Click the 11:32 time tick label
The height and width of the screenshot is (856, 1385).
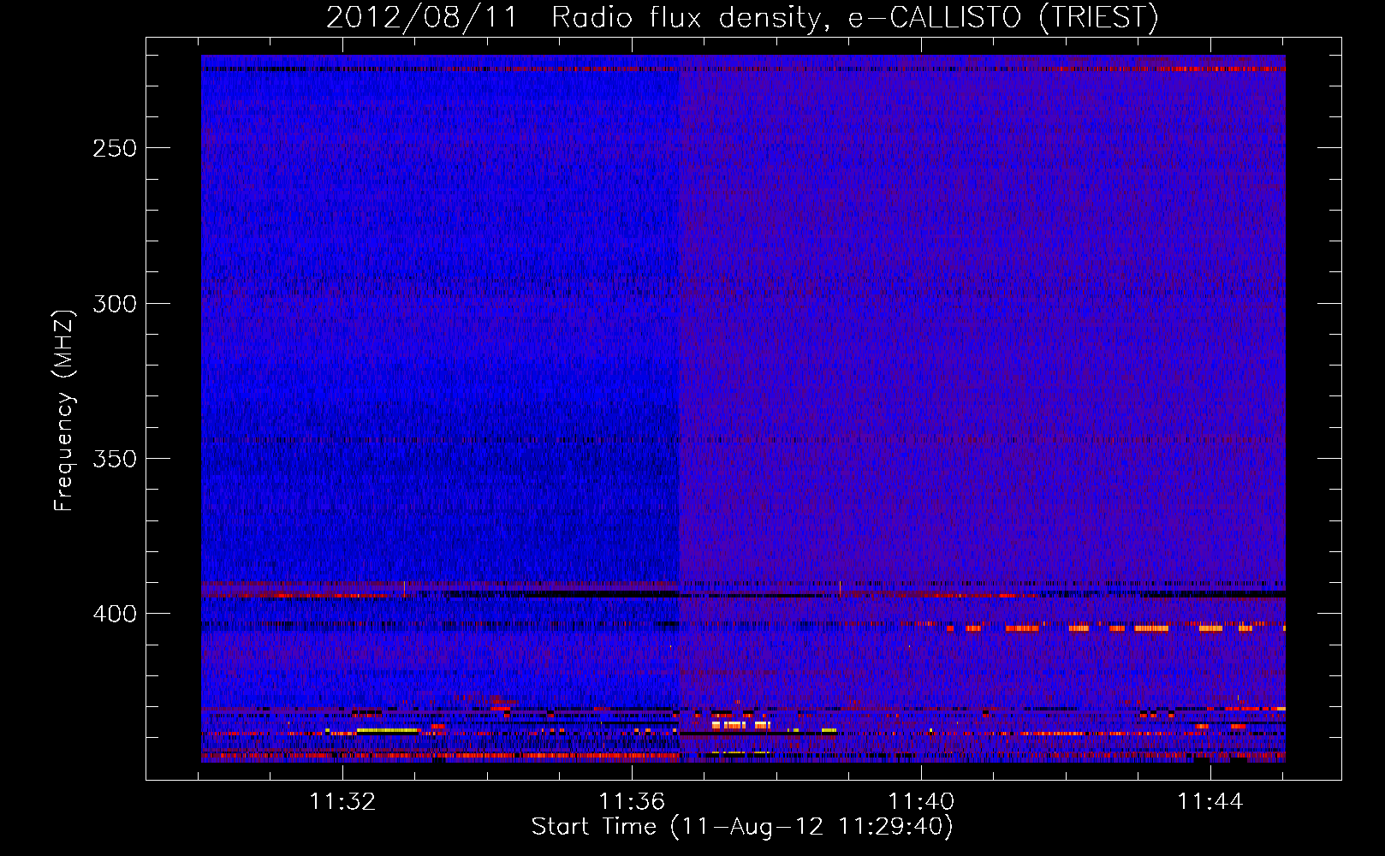[342, 802]
